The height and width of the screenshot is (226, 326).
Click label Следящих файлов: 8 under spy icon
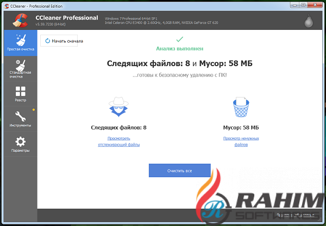pyautogui.click(x=118, y=127)
